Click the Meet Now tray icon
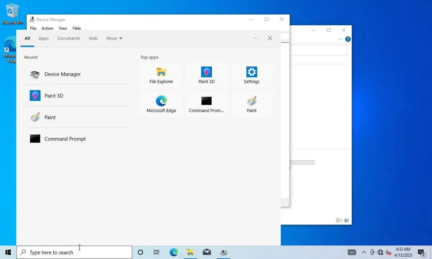Image resolution: width=432 pixels, height=259 pixels. point(372,252)
